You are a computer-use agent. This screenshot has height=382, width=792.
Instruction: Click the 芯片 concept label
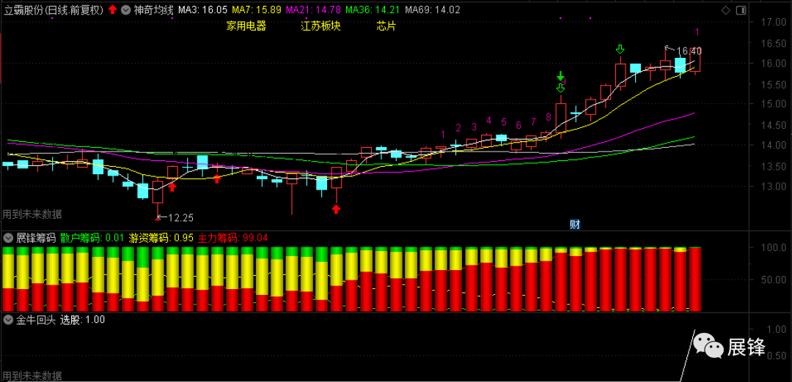[x=386, y=26]
